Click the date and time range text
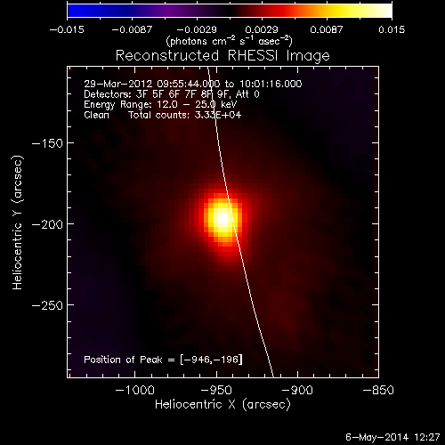Screen dimensions: 445x445 193,84
